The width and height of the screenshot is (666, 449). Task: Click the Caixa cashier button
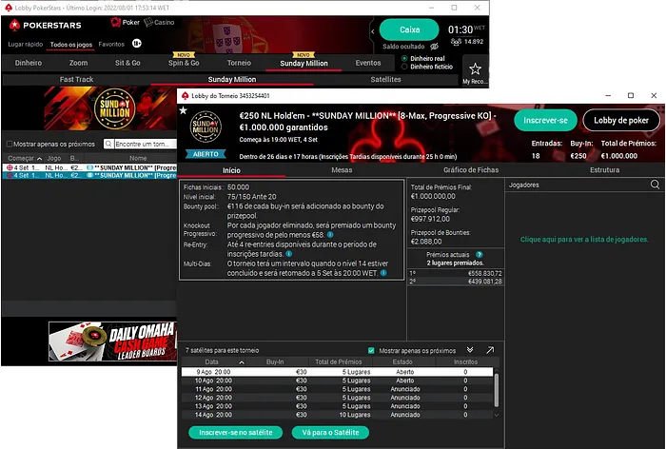point(409,29)
